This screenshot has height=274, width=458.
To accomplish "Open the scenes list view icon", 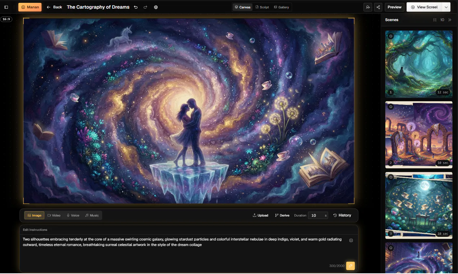I will [x=435, y=20].
